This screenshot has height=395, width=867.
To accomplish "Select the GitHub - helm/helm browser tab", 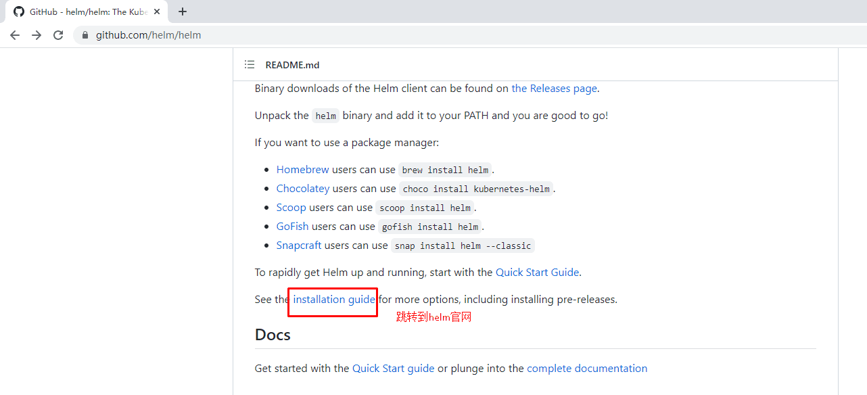I will click(x=87, y=11).
